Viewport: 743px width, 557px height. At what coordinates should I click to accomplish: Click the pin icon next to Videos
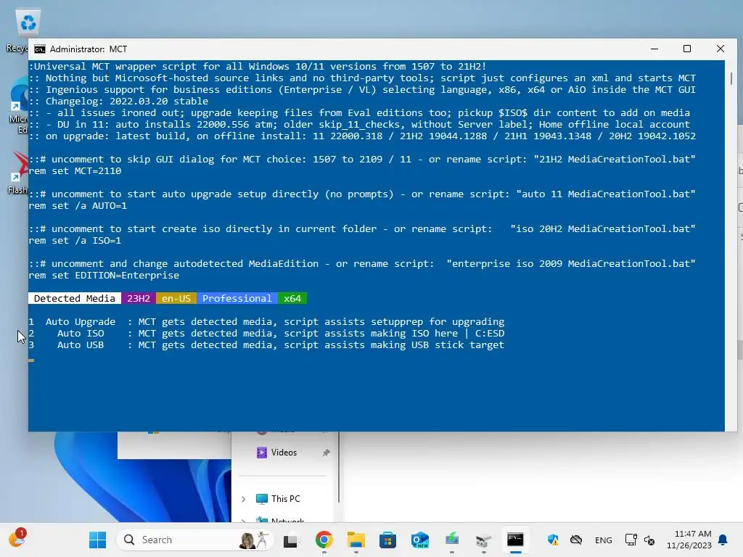pos(326,453)
